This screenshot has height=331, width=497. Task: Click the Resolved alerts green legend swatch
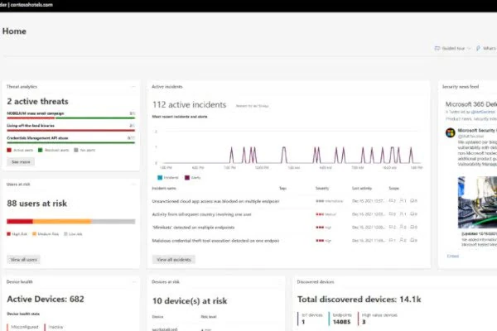(x=41, y=150)
